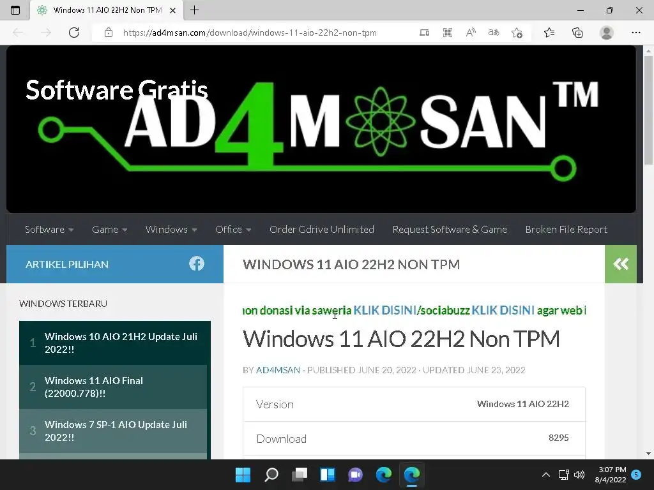Open Windows 7 SP-1 AIO Update Juli article

(x=115, y=431)
